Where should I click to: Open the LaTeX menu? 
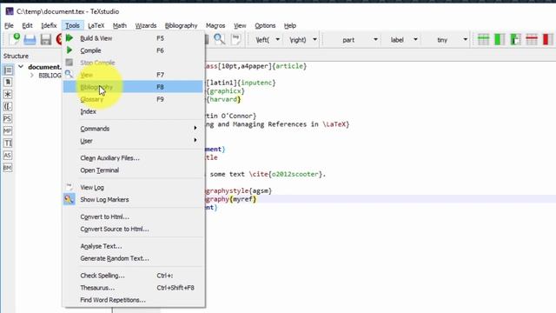click(x=96, y=25)
